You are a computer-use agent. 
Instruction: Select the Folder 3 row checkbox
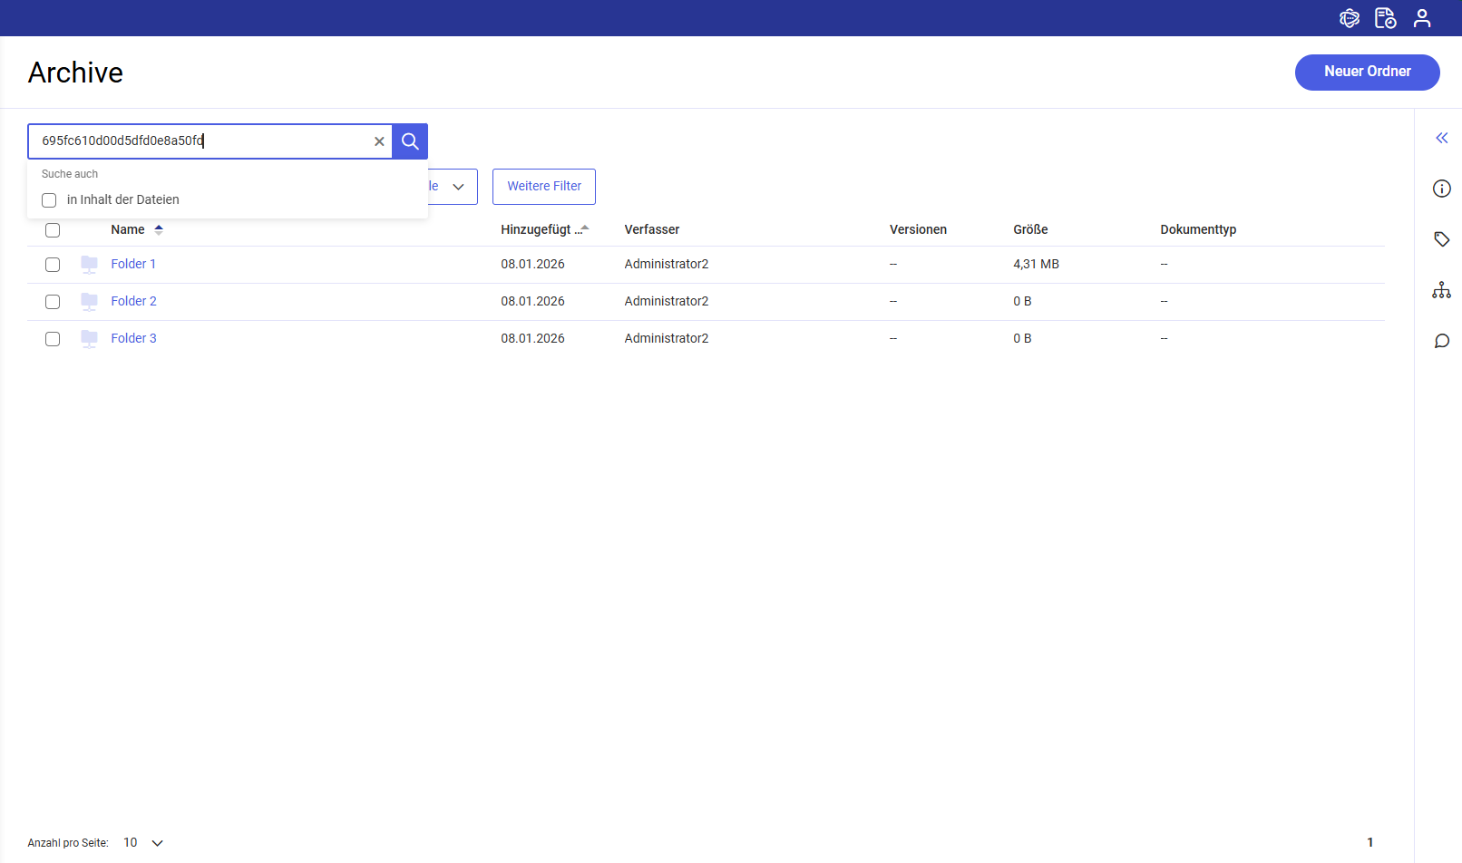[53, 339]
